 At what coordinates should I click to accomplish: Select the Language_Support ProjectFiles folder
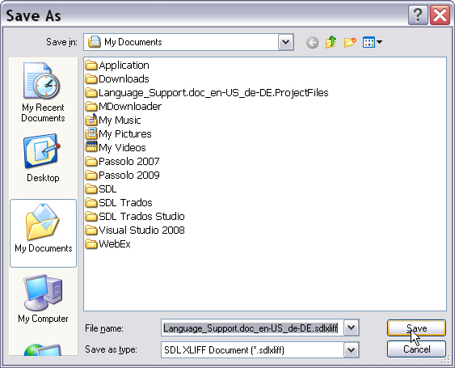pyautogui.click(x=207, y=93)
